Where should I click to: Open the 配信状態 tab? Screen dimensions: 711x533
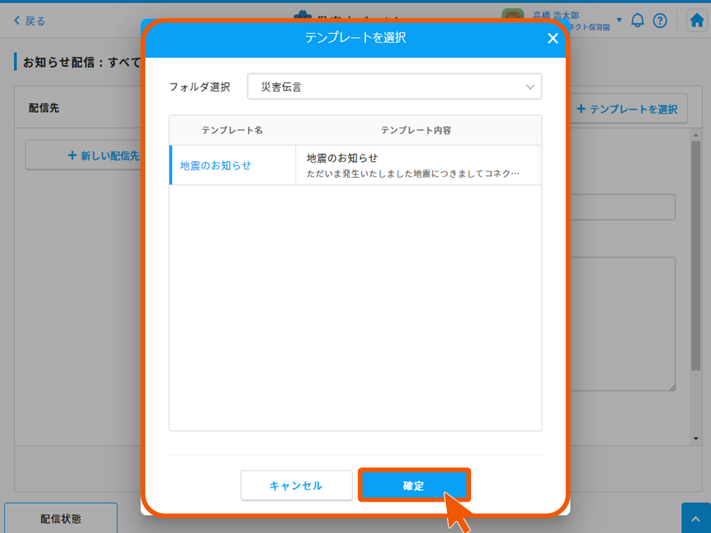[61, 519]
